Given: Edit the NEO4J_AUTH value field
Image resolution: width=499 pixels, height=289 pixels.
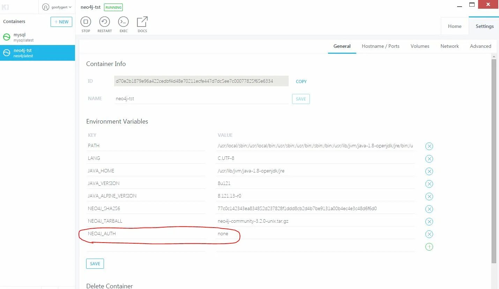Looking at the screenshot, I should coord(315,234).
